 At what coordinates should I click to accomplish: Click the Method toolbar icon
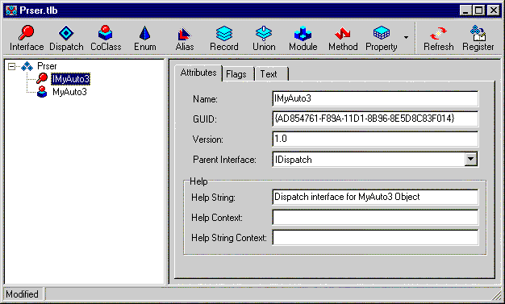(343, 38)
